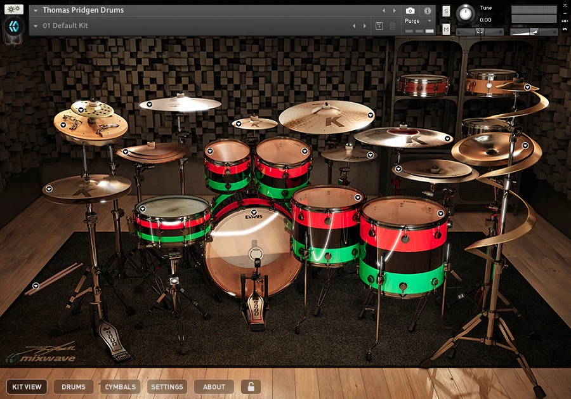Open the 01 Default Kit snapshot dropdown

tap(36, 26)
